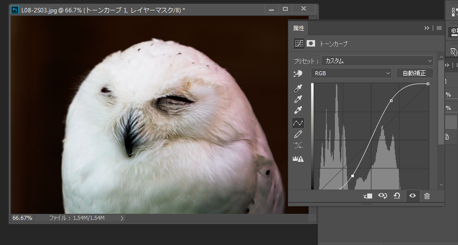
Task: Switch to the 属性 panel tab
Action: coord(299,28)
